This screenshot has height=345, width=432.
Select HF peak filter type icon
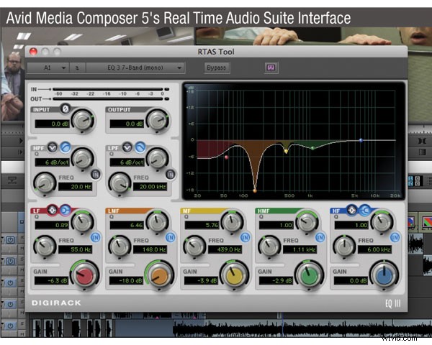click(351, 211)
